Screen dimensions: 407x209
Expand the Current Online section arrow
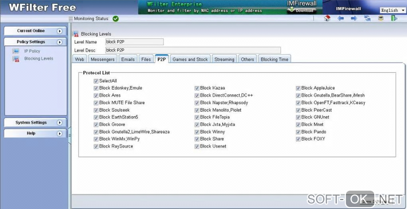click(60, 31)
